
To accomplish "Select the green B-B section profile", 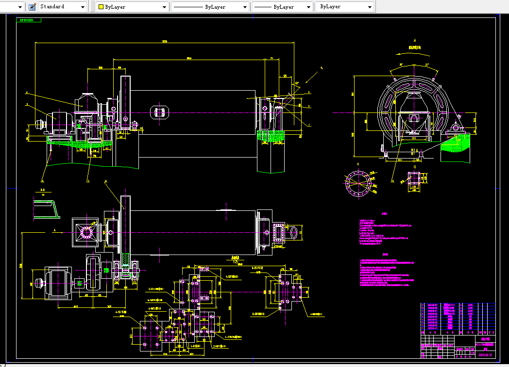I will (47, 209).
